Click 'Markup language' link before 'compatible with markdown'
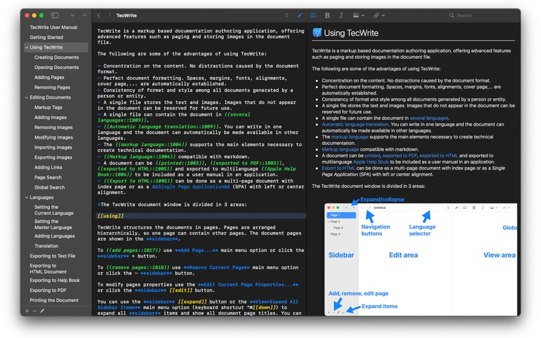Screen dimensions: 541x338 click(x=340, y=149)
